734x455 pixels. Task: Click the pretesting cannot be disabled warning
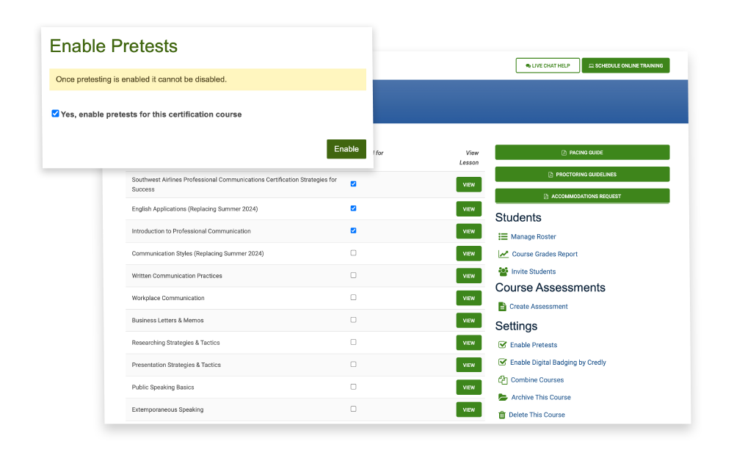208,79
